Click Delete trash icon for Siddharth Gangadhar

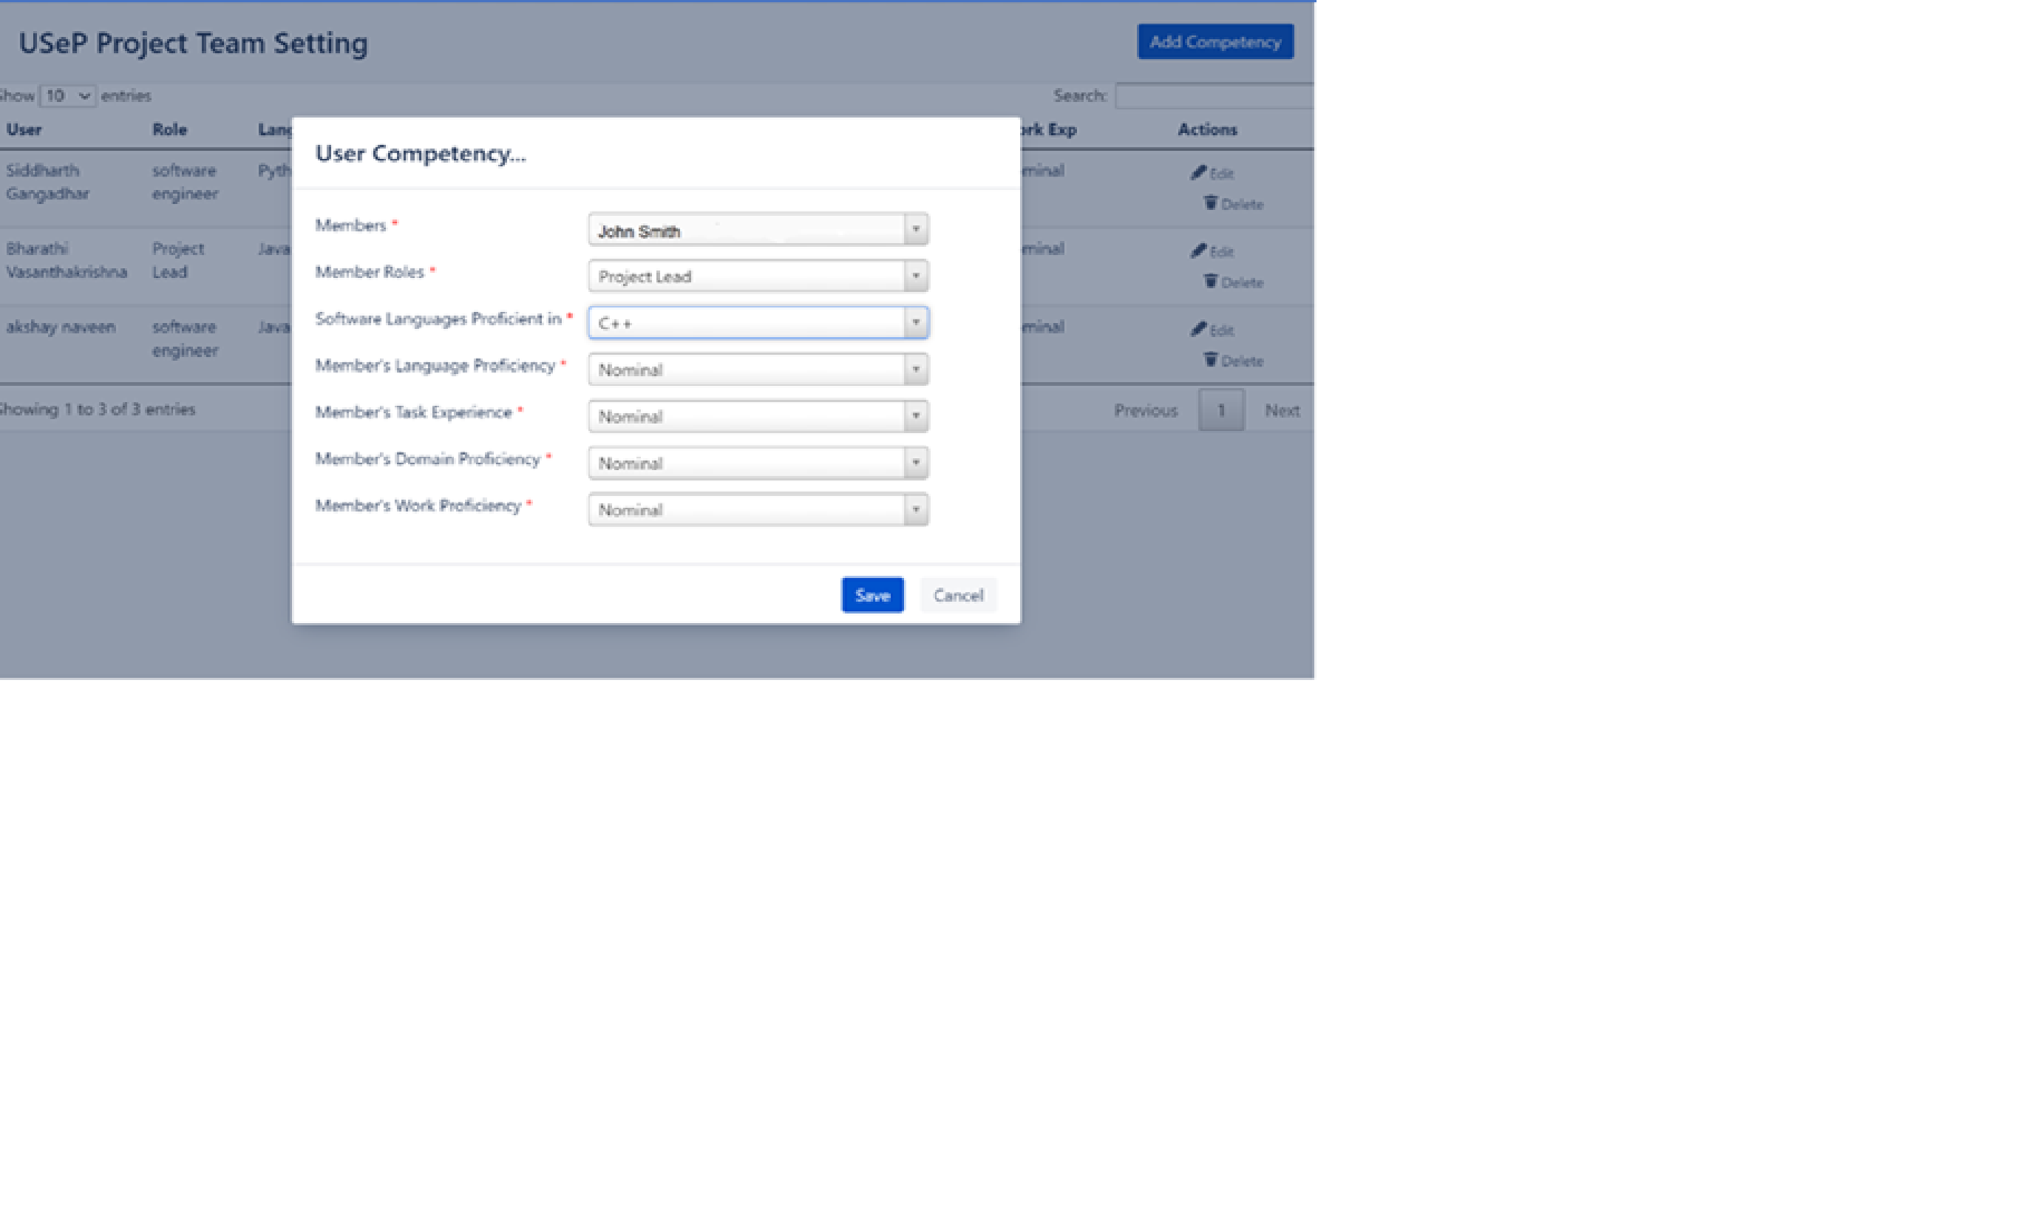point(1210,203)
